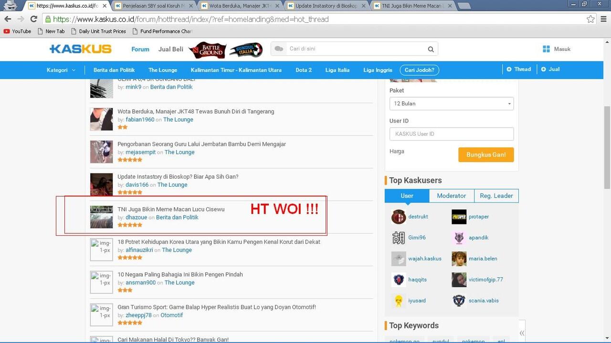
Task: Open Daily Unit Trust Prices bookmark
Action: [98, 31]
